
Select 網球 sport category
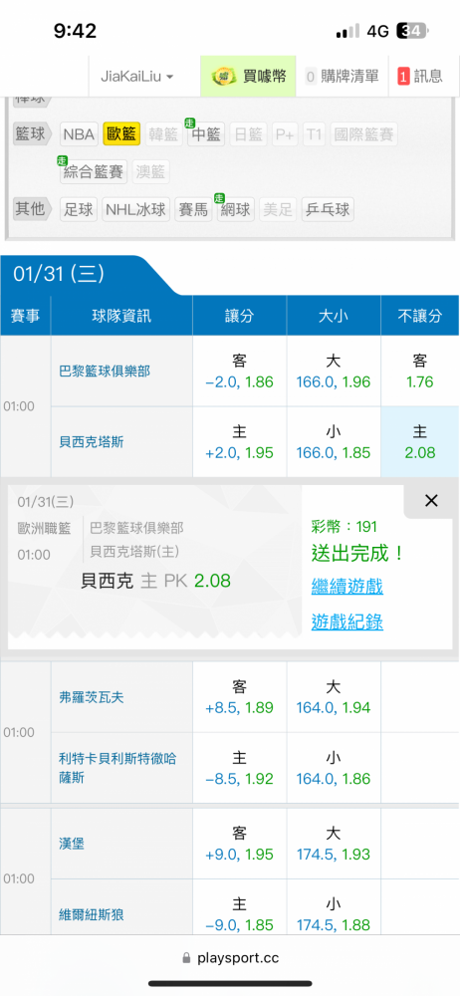pyautogui.click(x=235, y=209)
